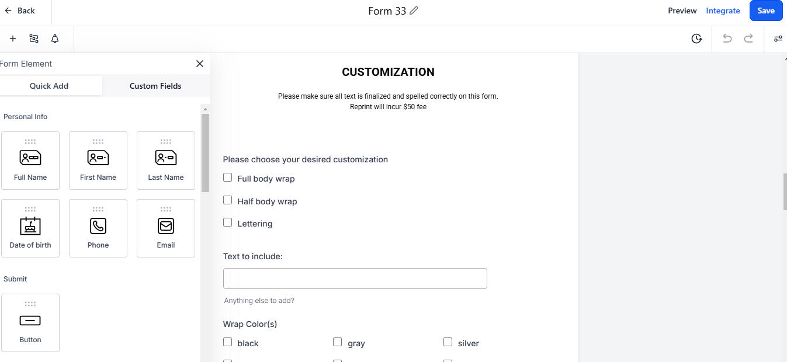Select the Date of birth element
The width and height of the screenshot is (787, 362).
tap(30, 228)
